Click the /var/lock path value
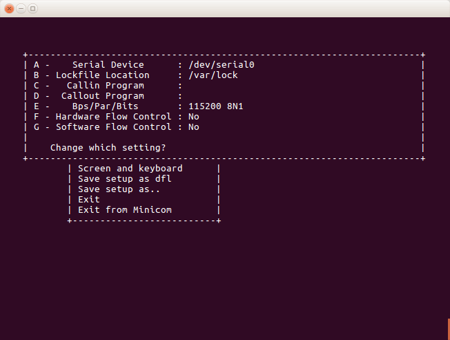 click(x=213, y=75)
